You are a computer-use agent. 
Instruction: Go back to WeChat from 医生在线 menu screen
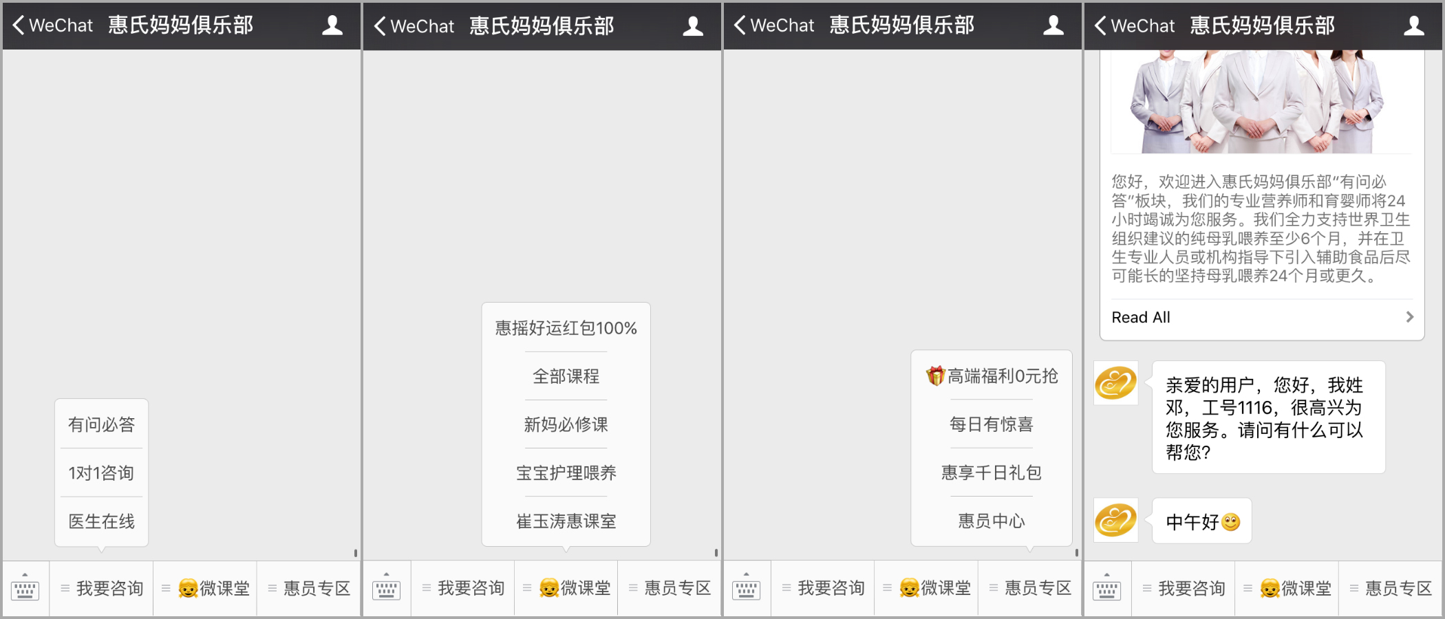tap(52, 25)
